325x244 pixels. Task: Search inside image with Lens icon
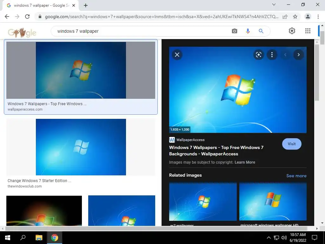click(258, 55)
